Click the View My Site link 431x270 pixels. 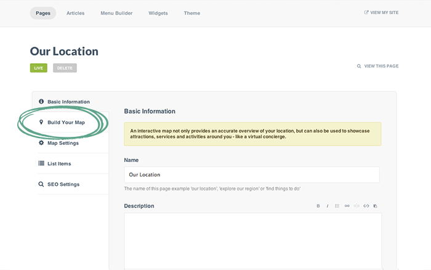[x=381, y=12]
